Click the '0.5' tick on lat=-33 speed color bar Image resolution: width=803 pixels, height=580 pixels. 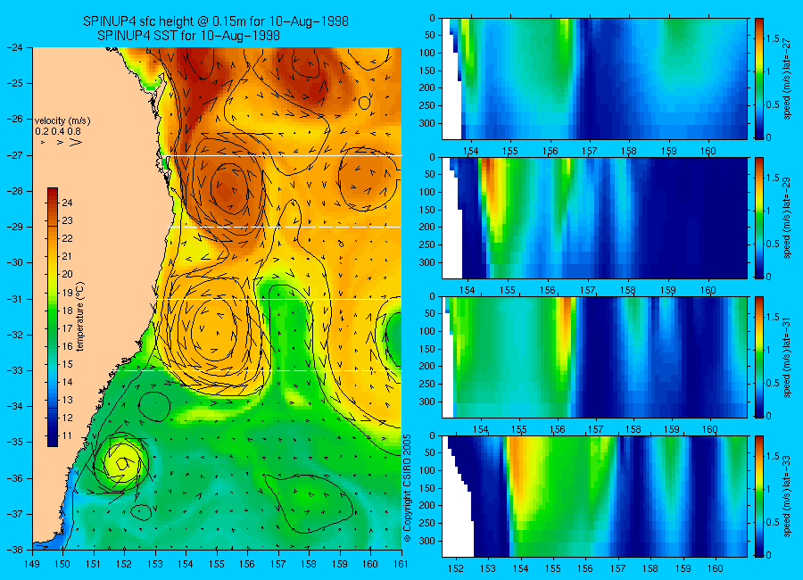pos(773,522)
